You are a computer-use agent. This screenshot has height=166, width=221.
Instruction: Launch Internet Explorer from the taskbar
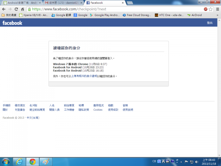coord(19,162)
